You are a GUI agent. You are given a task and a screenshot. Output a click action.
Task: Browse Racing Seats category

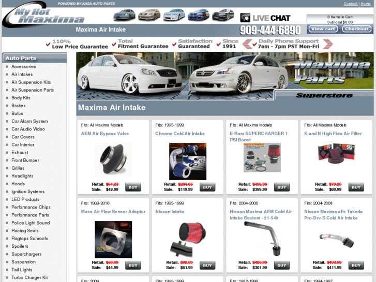point(25,231)
